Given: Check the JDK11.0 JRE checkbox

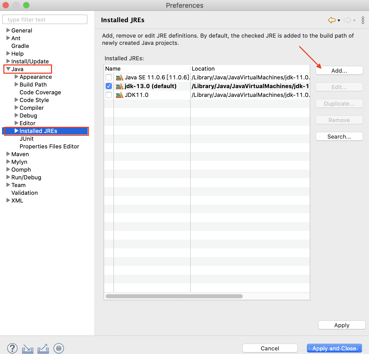Looking at the screenshot, I should click(109, 95).
